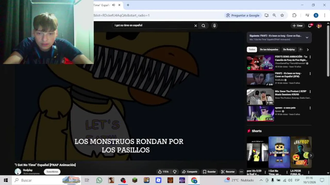Open options menu for Snow Tha Product mix
Screen dimensions: 330x185
click(310, 92)
